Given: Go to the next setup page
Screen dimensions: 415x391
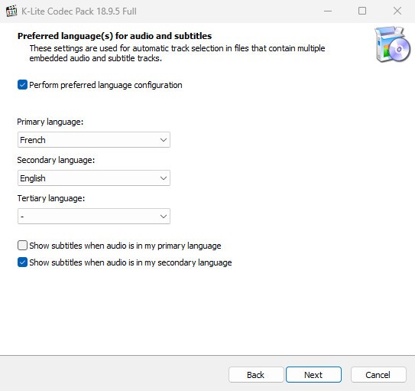Looking at the screenshot, I should (x=313, y=375).
